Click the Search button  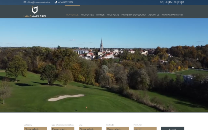click(x=173, y=129)
